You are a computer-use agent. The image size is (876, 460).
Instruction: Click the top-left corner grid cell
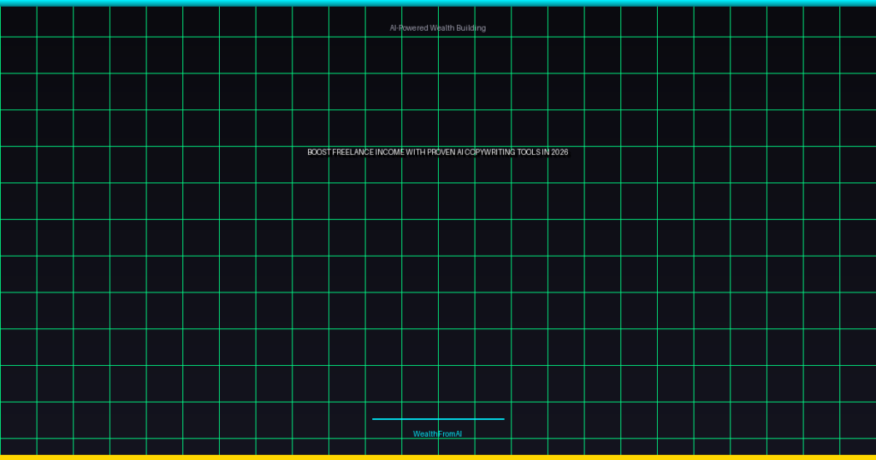point(18,21)
